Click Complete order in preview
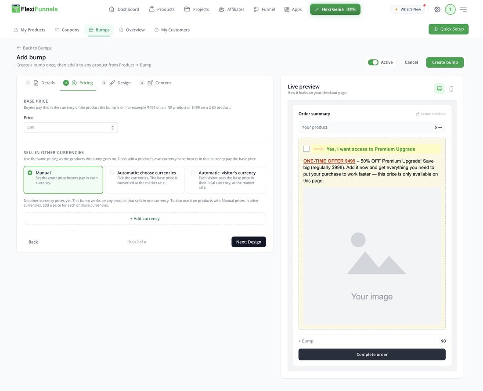The width and height of the screenshot is (483, 391). pos(372,355)
